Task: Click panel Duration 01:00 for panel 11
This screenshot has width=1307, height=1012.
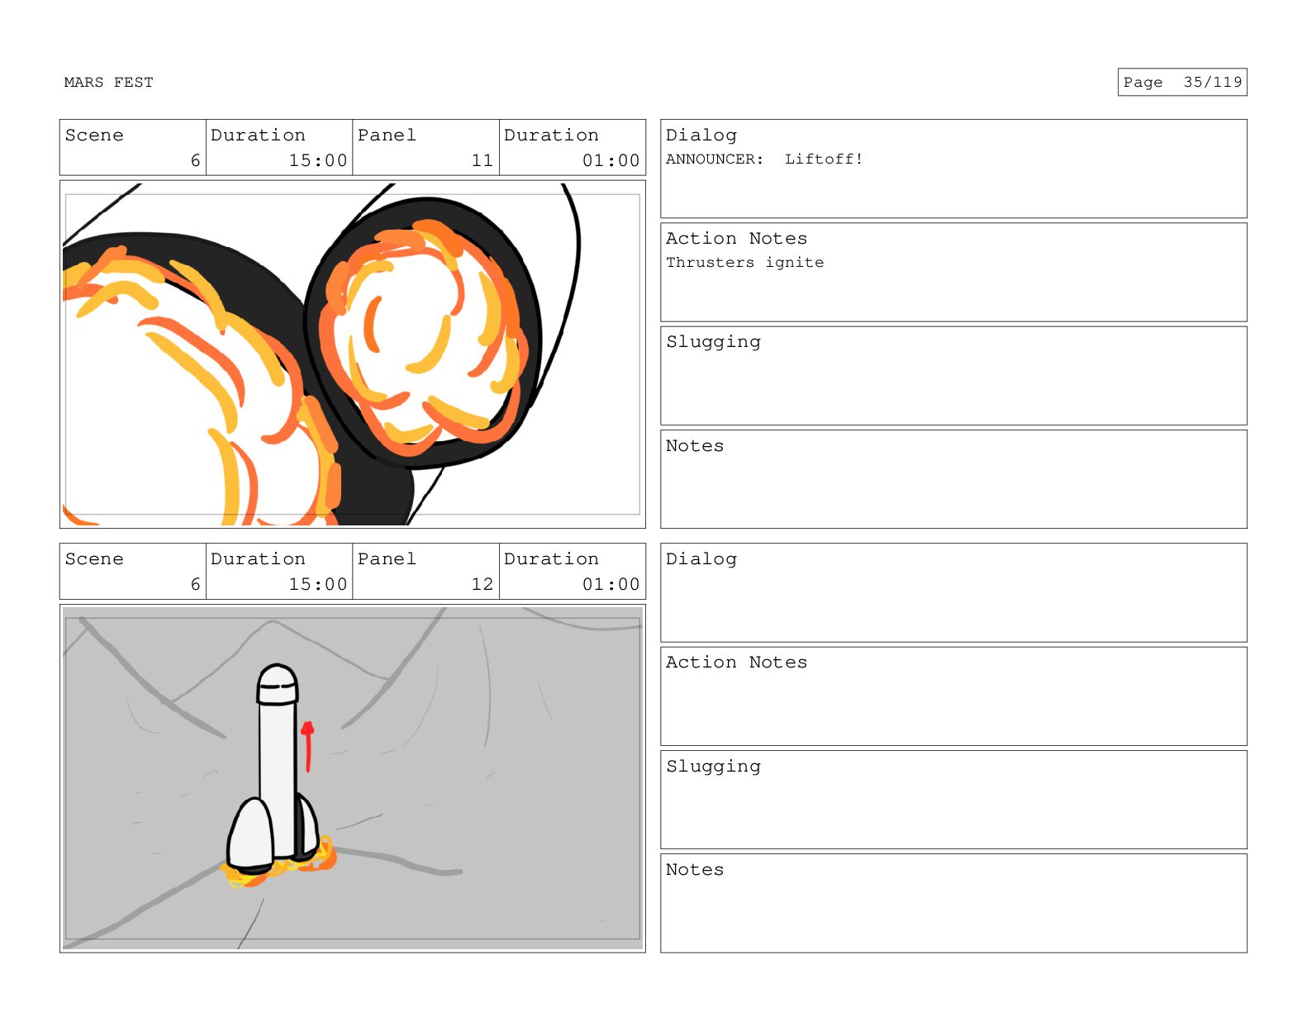Action: coord(572,148)
